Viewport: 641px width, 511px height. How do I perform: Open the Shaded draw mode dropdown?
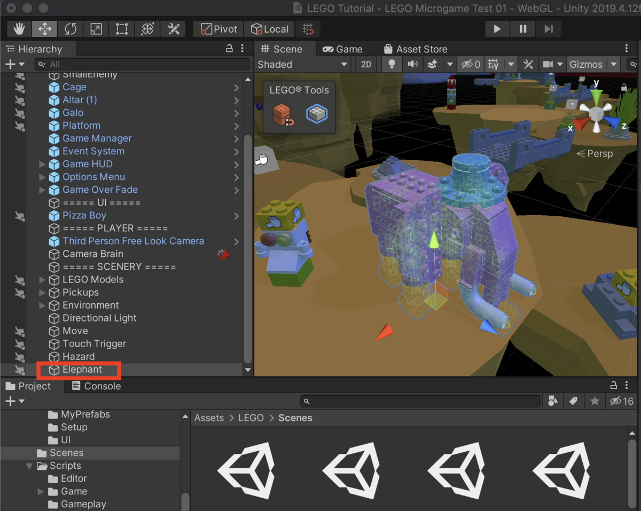pos(303,65)
